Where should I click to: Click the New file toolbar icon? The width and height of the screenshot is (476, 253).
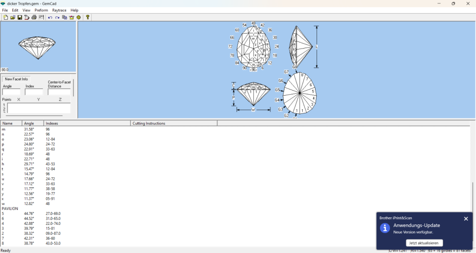click(x=6, y=18)
